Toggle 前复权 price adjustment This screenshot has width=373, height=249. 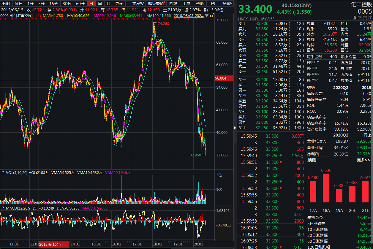(138, 4)
